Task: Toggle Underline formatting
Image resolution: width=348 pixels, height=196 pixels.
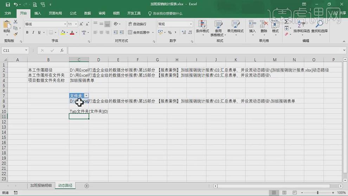Action: 39,32
